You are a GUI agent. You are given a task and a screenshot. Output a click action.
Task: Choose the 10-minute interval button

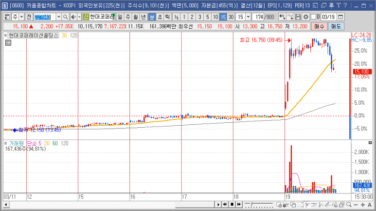coord(215,17)
